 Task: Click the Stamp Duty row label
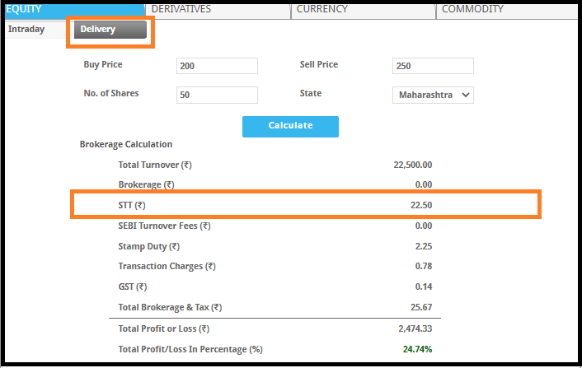point(148,246)
